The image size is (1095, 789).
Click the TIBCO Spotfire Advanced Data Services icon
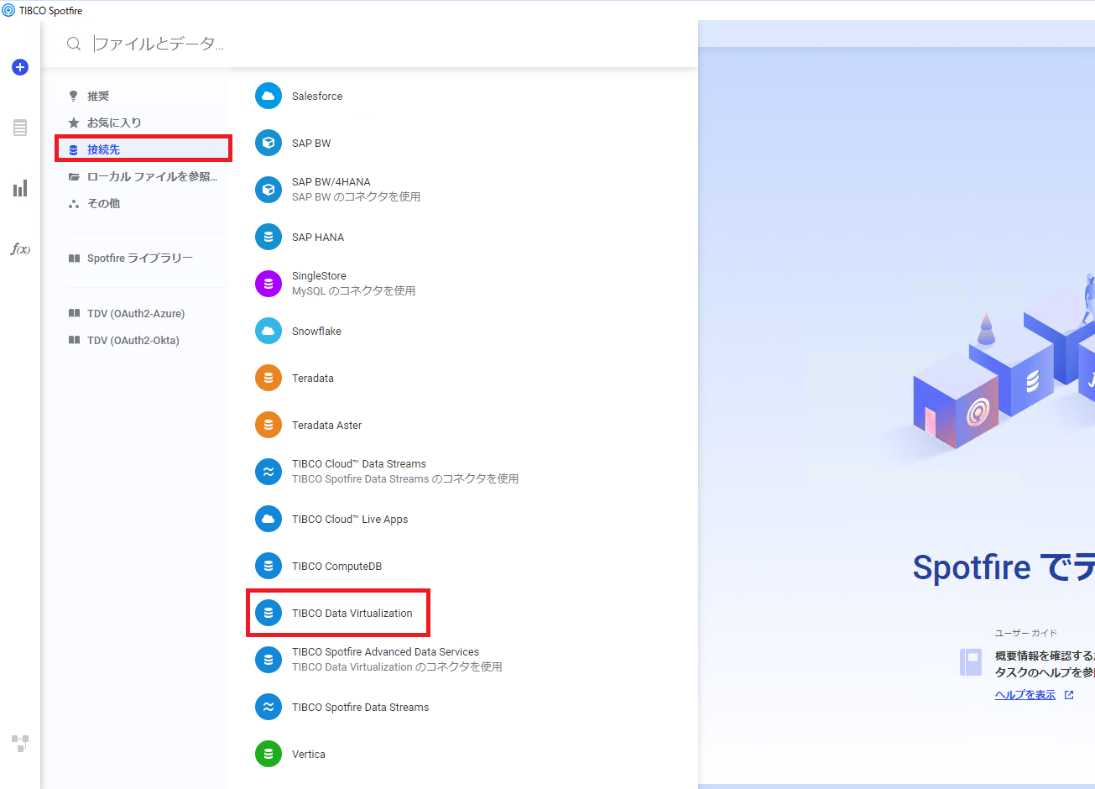(269, 660)
